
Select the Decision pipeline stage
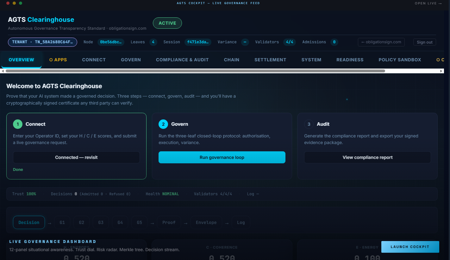(x=29, y=222)
